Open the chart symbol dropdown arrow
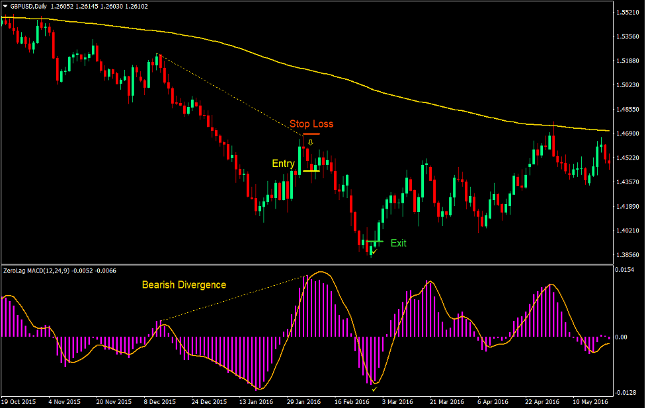Screen dimensions: 646x408 (6, 6)
